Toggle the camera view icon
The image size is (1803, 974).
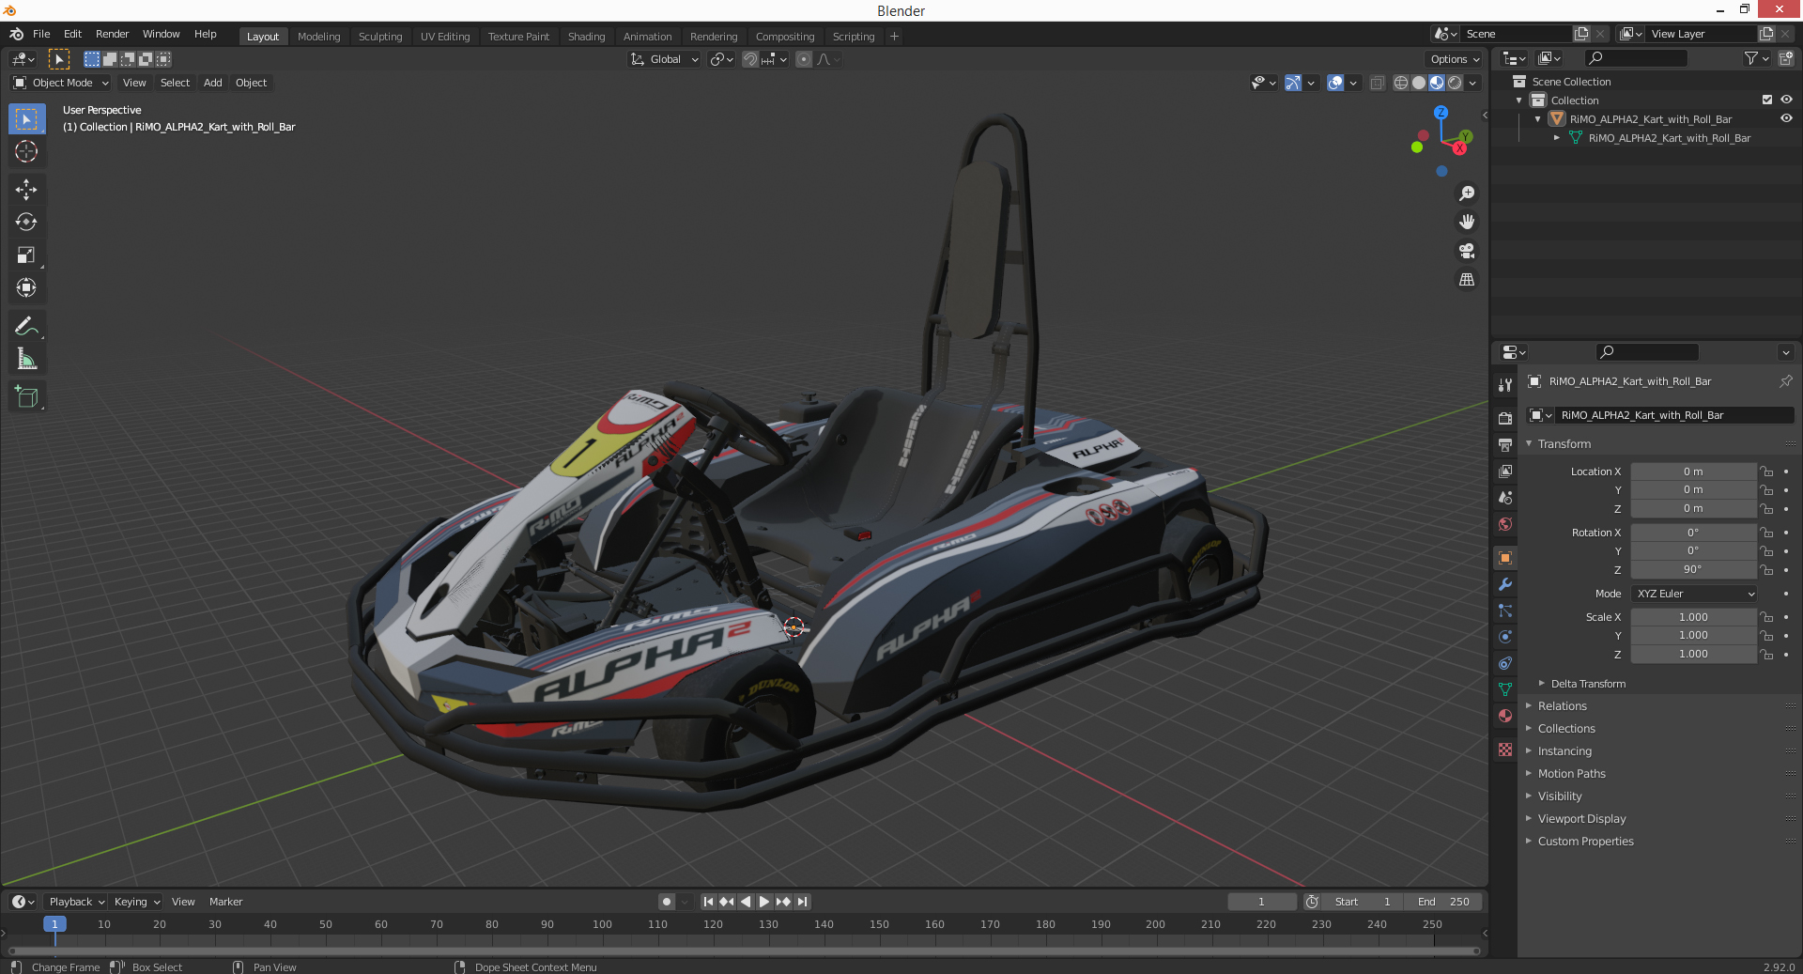(x=1467, y=251)
